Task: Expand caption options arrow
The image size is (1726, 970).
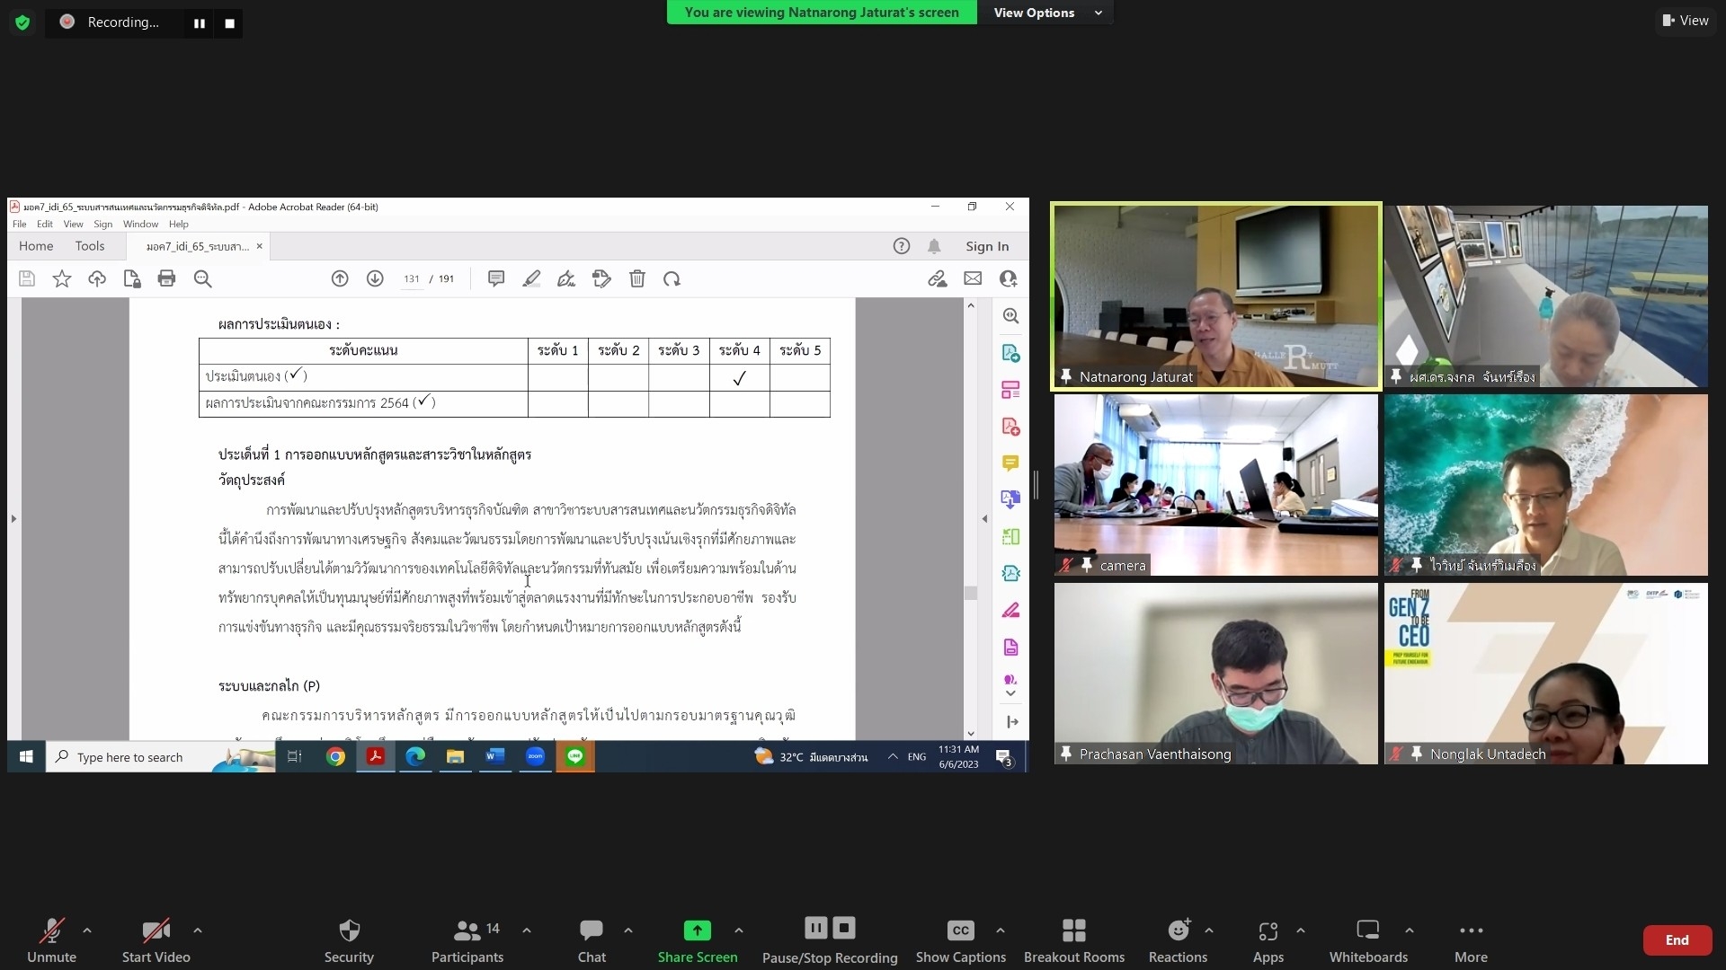Action: [x=1001, y=930]
